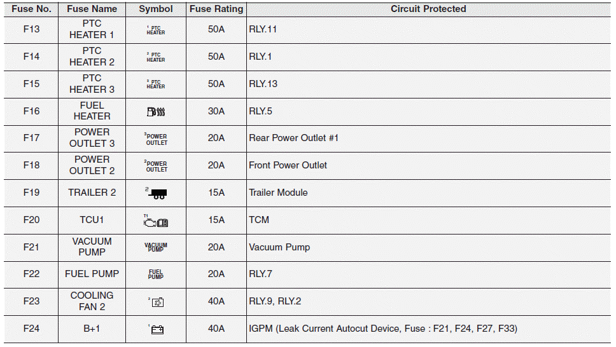Screen dimensions: 616x347
Task: Select the 30A rating for Fuel Heater
Action: point(216,111)
